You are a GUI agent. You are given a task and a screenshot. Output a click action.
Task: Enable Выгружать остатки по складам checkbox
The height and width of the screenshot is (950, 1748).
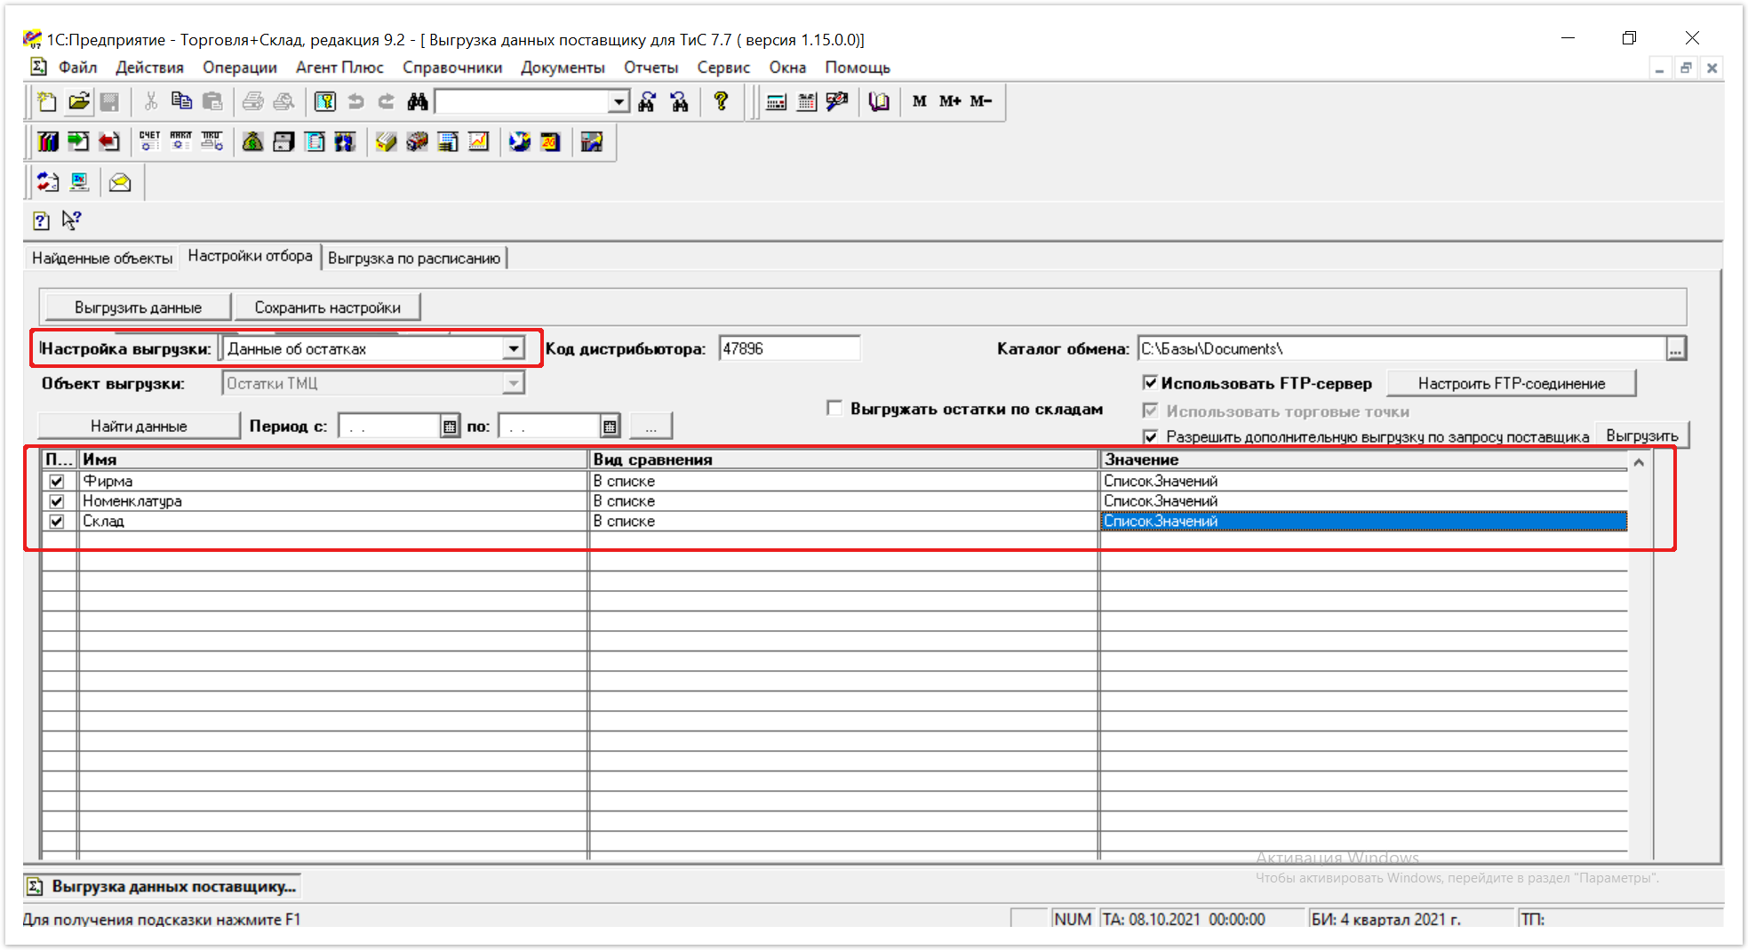(834, 408)
